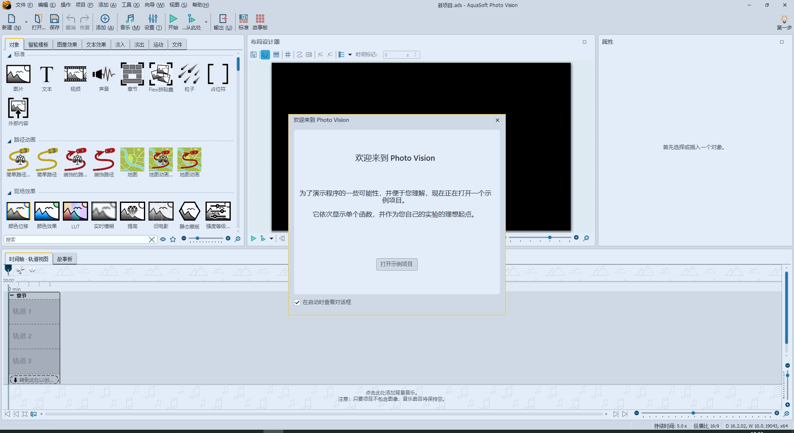Collapse the 现场效果 section
The height and width of the screenshot is (433, 794).
(9, 193)
